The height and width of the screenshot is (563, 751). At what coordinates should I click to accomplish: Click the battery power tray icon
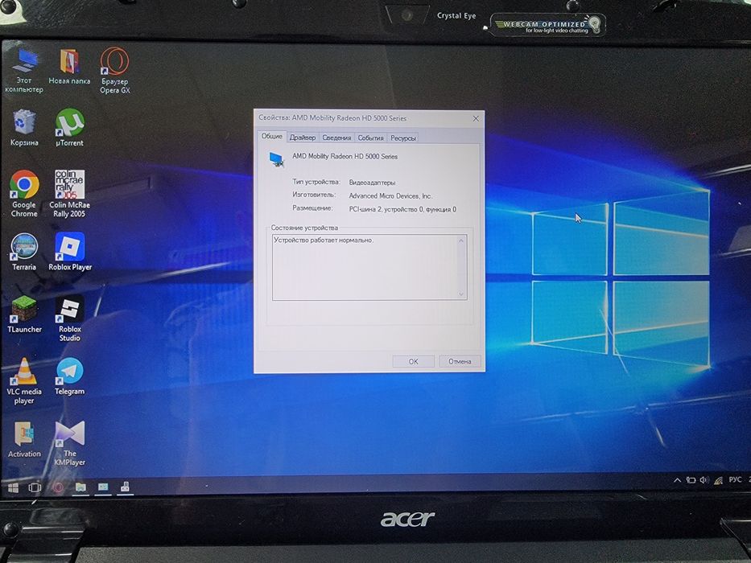coord(691,480)
